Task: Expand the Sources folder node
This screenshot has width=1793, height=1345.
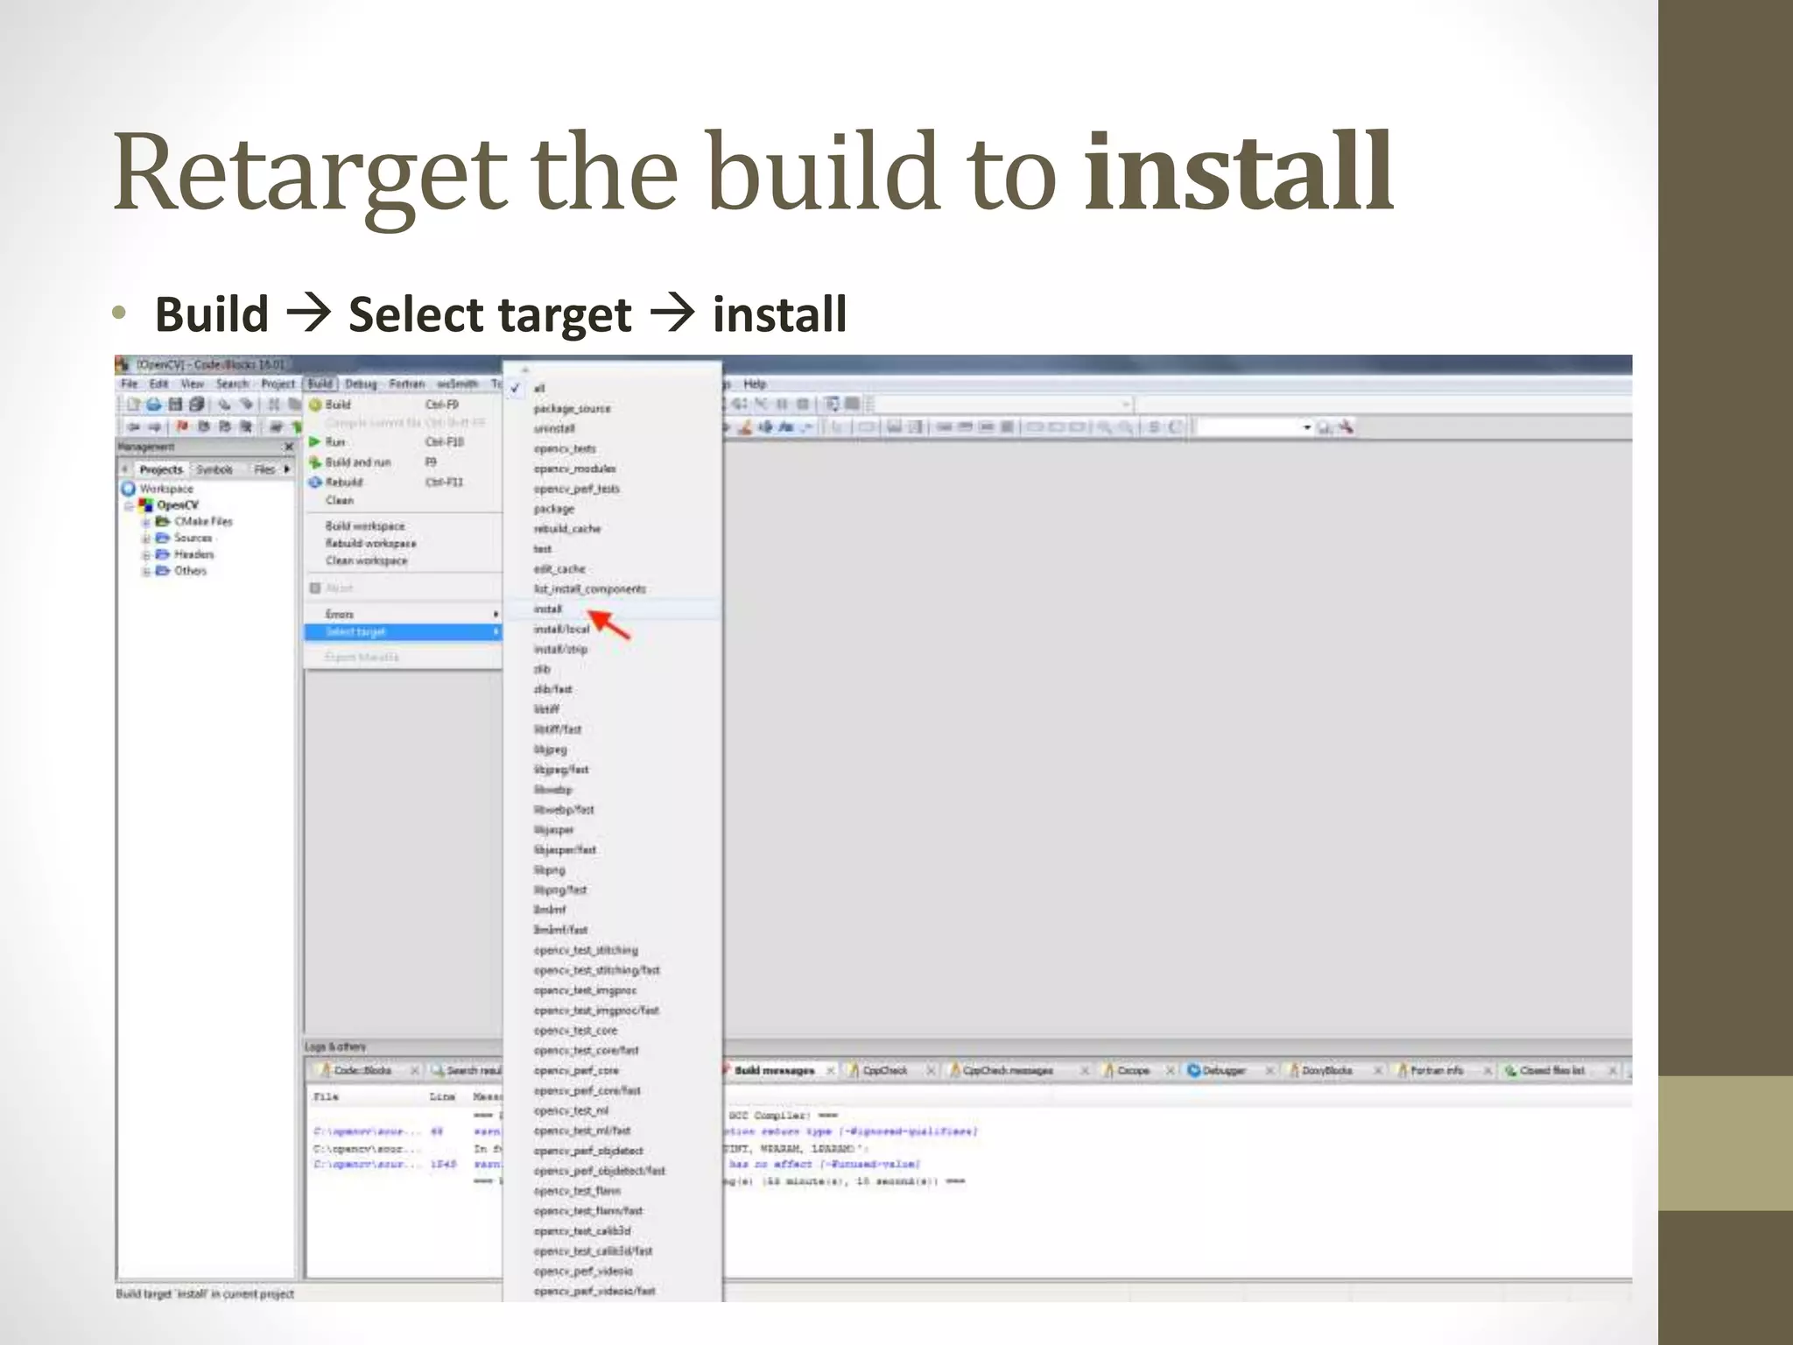Action: [x=146, y=539]
